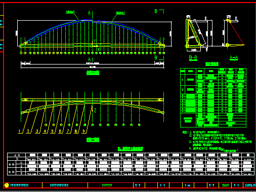Select leader number 5 in plan view
The height and width of the screenshot is (192, 256).
(x=52, y=131)
